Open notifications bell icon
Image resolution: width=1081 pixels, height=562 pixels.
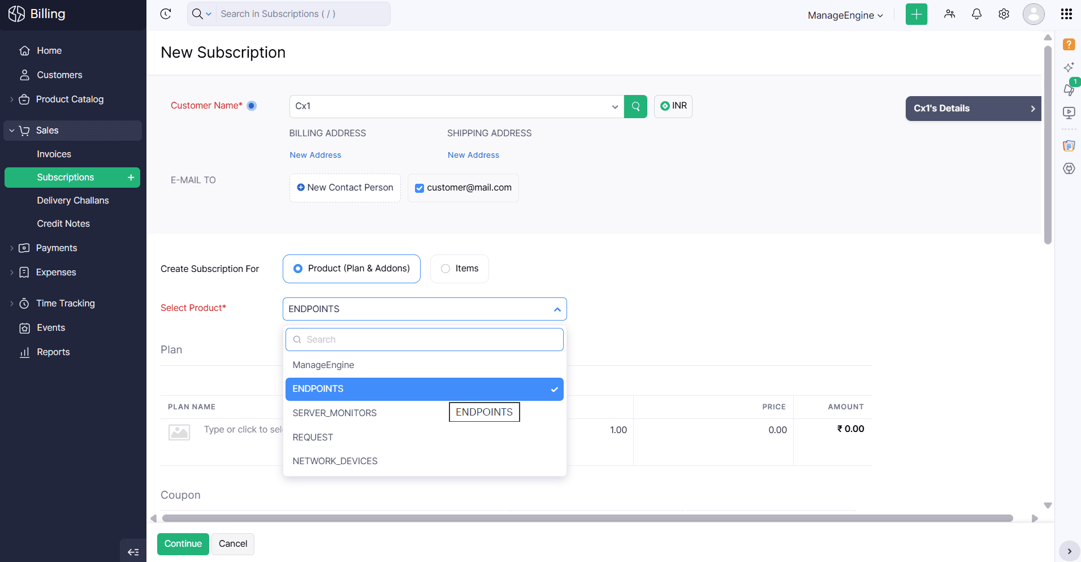tap(976, 14)
